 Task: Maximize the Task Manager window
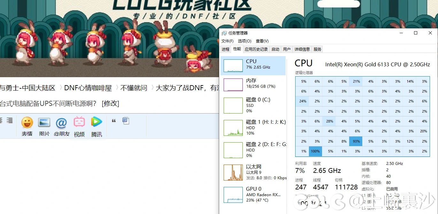[x=416, y=33]
